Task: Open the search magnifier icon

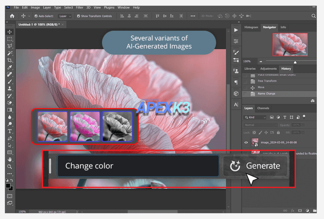Action: (x=313, y=16)
